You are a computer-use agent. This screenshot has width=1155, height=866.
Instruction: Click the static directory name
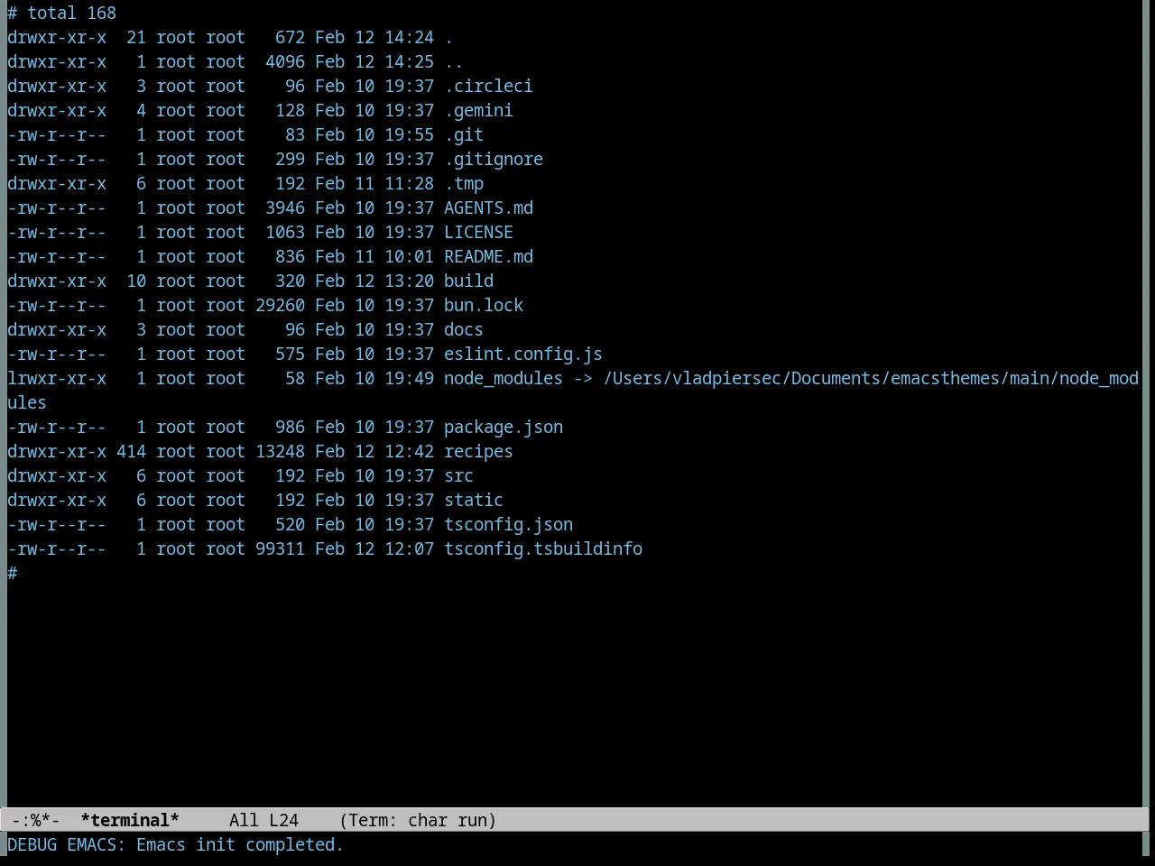(x=474, y=500)
